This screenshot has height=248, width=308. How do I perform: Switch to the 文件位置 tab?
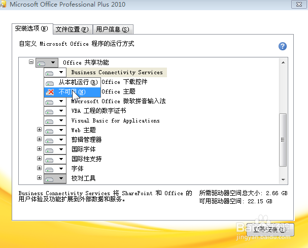(72, 29)
